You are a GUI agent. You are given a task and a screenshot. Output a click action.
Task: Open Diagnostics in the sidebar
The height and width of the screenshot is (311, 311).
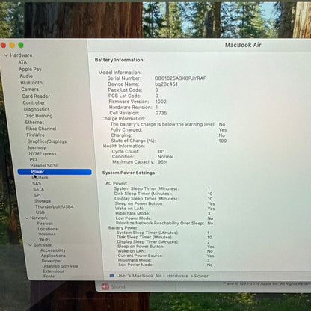37,109
